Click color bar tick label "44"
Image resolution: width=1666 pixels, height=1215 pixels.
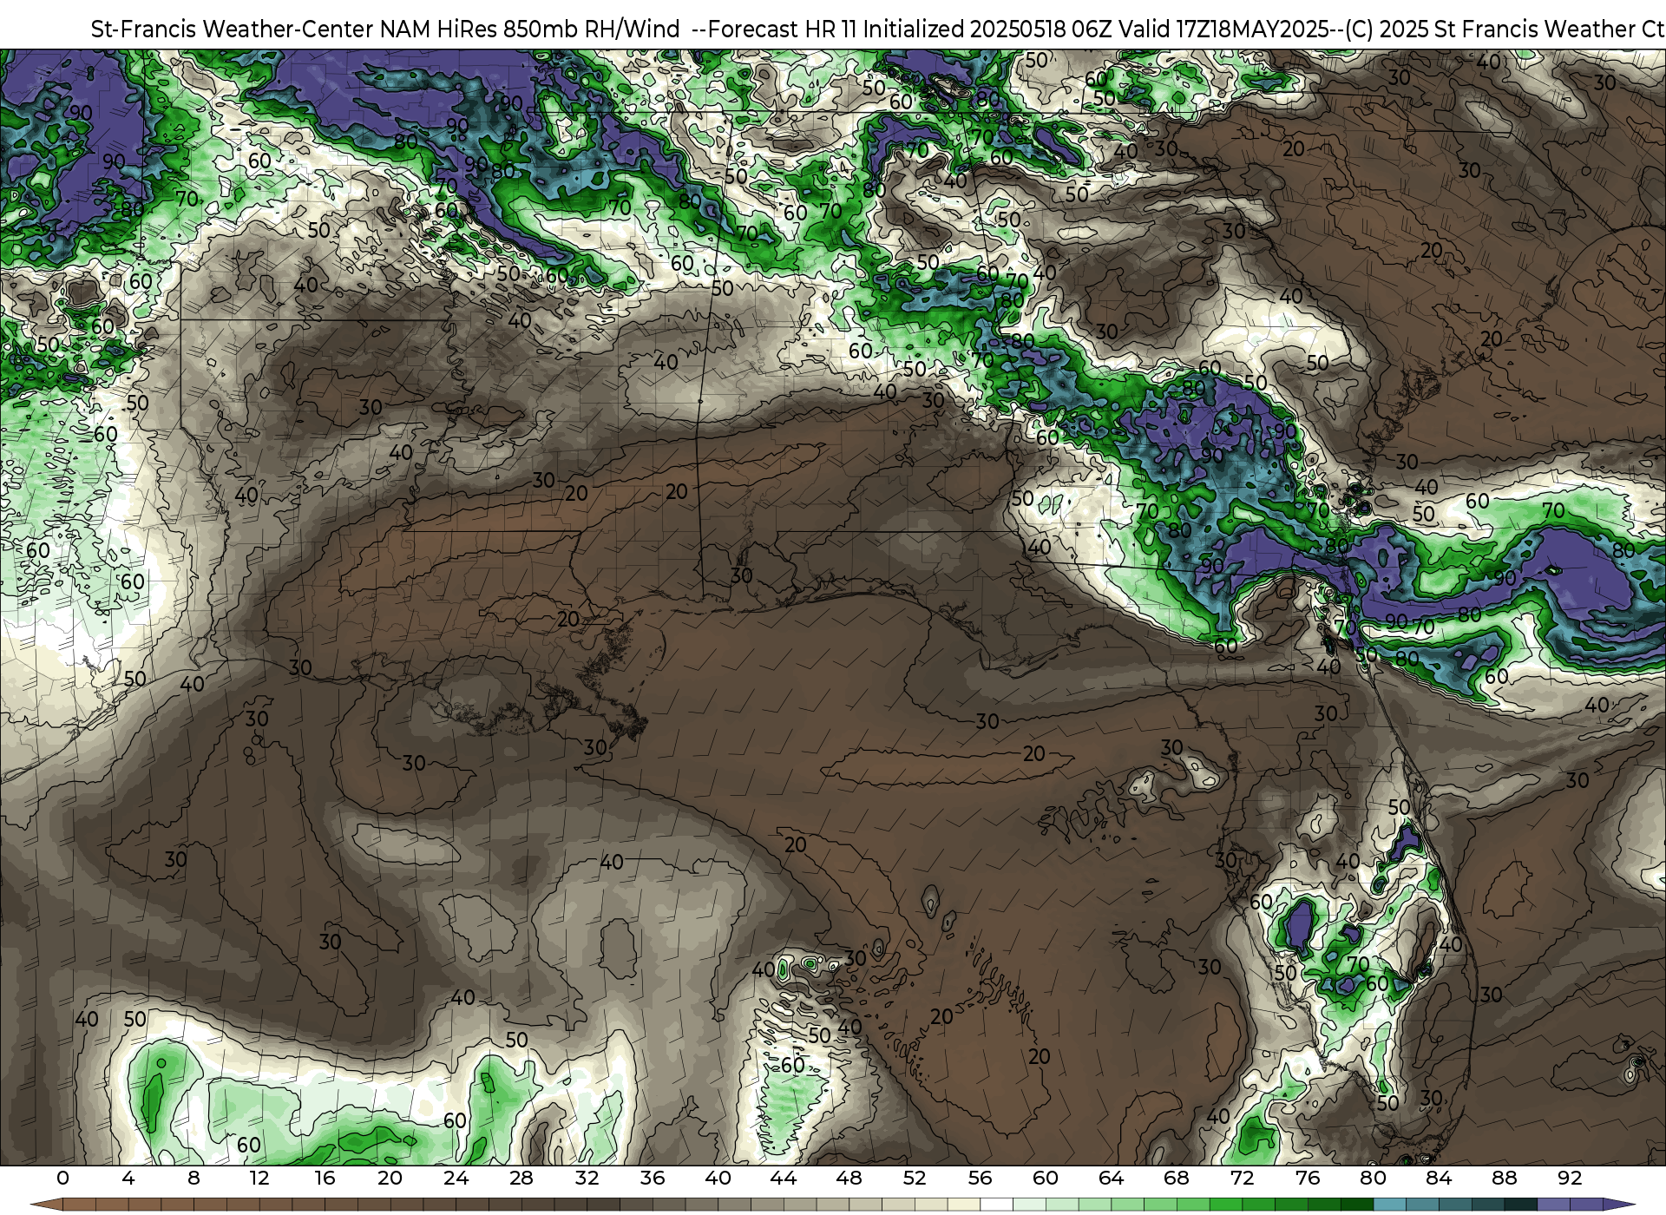(784, 1178)
